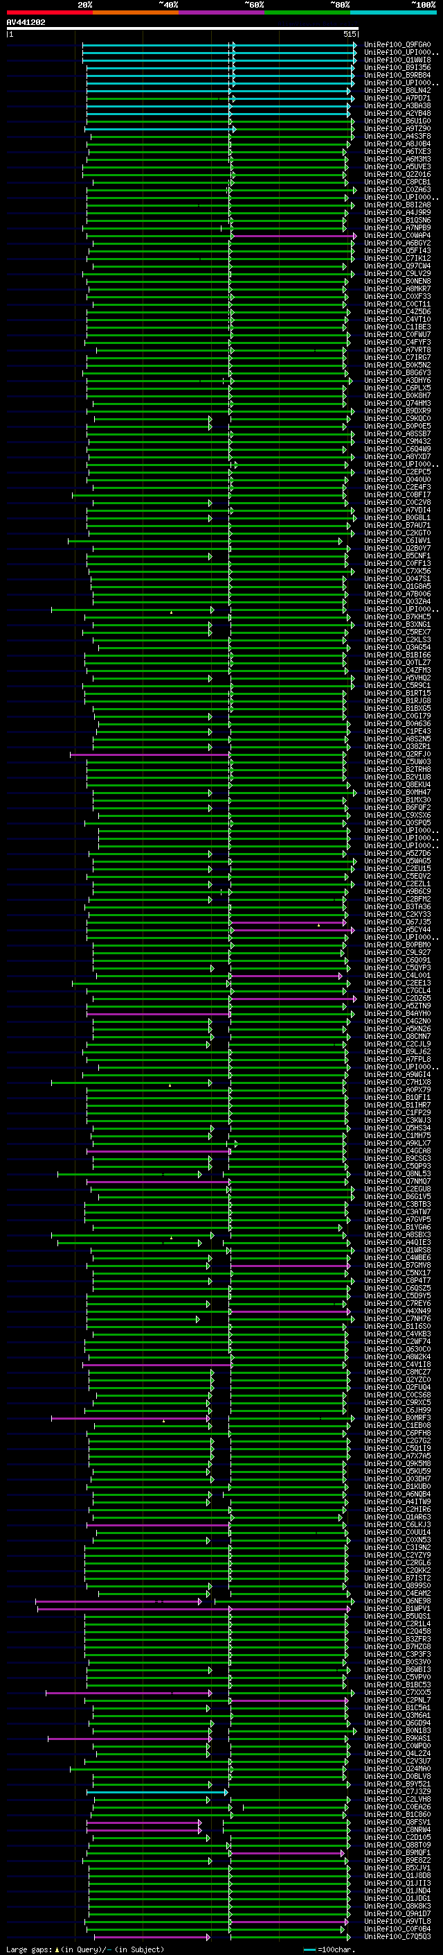Select hit label UniRef100_A6TXE3
443x1955 pixels.
pos(397,152)
